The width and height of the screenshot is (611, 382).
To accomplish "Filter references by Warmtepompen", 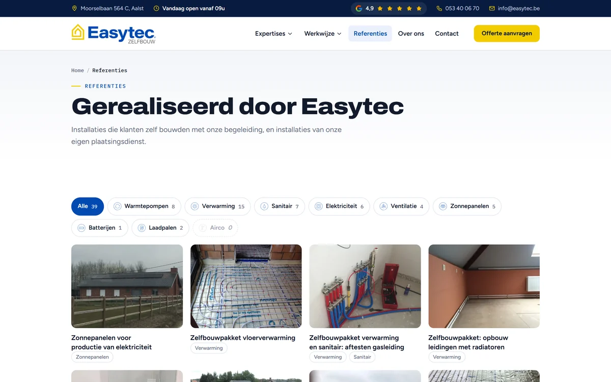I will [x=144, y=206].
